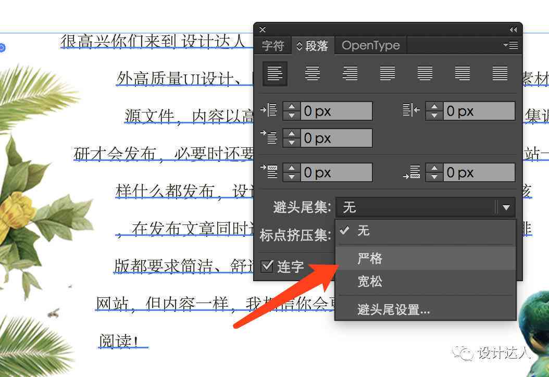Open the panel flyout menu icon

click(511, 45)
